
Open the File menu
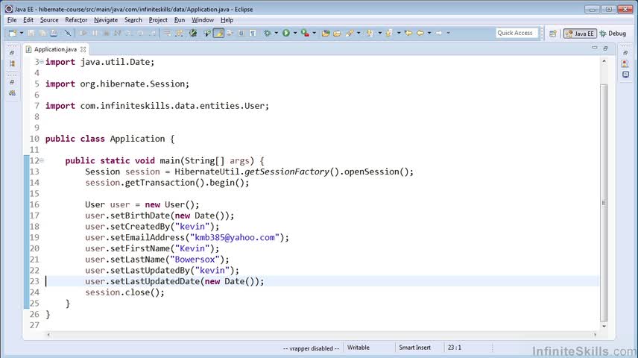[12, 20]
